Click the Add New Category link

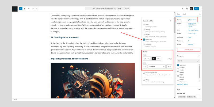point(182,85)
